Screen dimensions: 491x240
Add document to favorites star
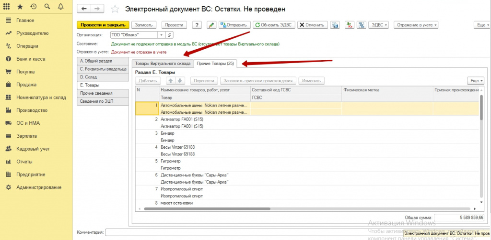(x=115, y=10)
